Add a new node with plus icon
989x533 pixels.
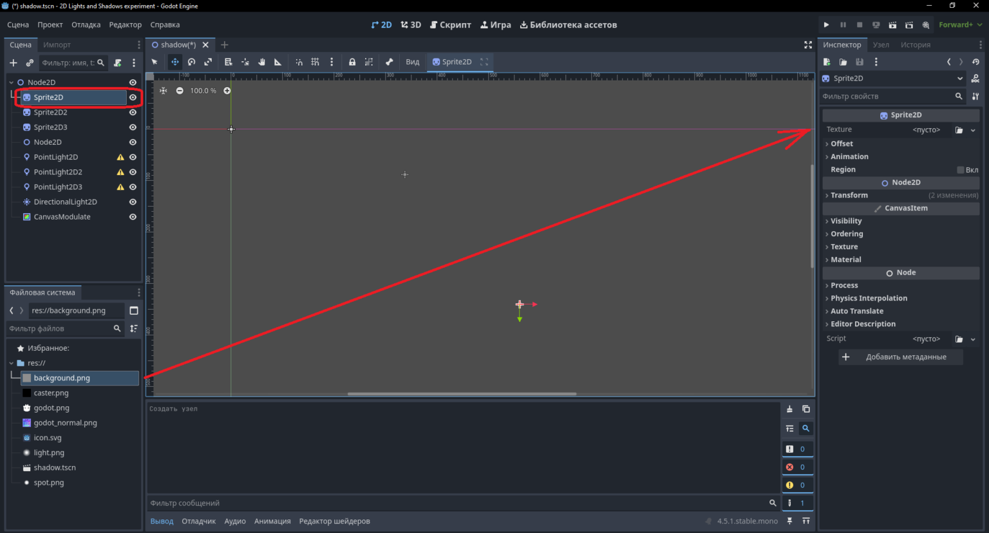pyautogui.click(x=13, y=62)
